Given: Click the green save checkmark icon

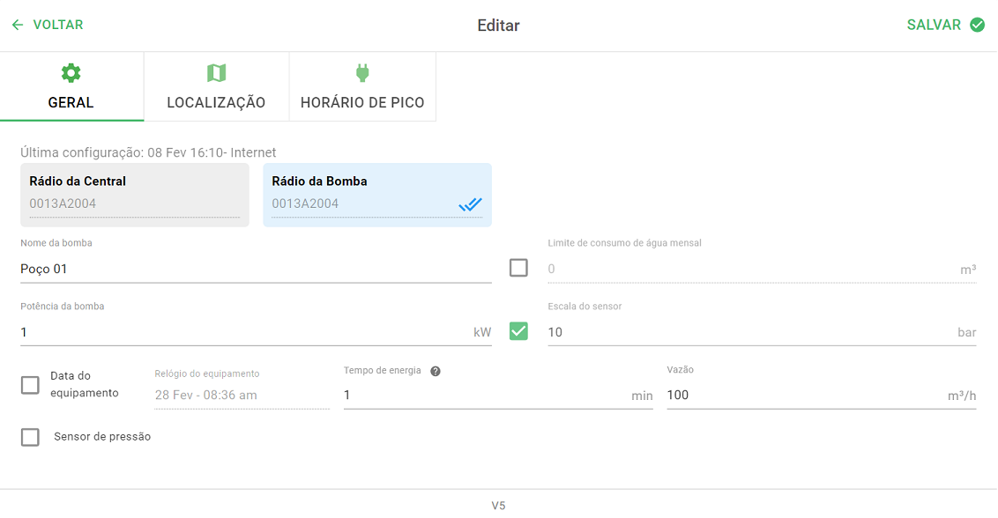Looking at the screenshot, I should click(977, 25).
